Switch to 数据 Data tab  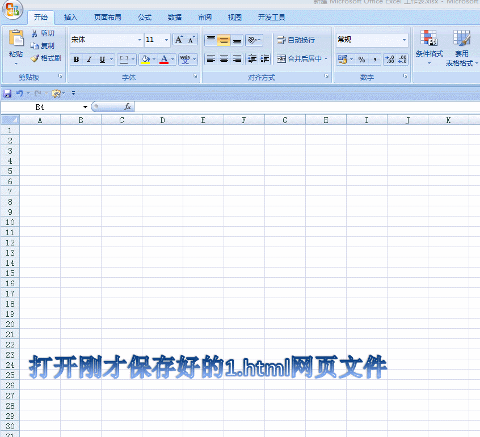pyautogui.click(x=175, y=18)
